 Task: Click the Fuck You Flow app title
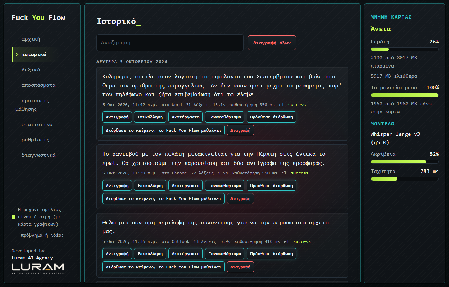point(38,17)
